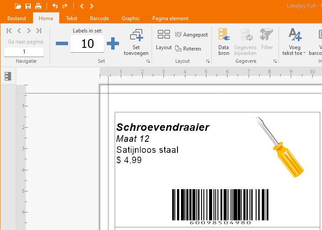The image size is (322, 230).
Task: Switch to the Barcode tab
Action: (x=99, y=18)
